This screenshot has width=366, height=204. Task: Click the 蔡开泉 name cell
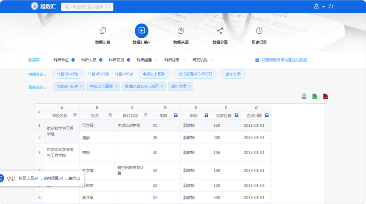coord(97,198)
